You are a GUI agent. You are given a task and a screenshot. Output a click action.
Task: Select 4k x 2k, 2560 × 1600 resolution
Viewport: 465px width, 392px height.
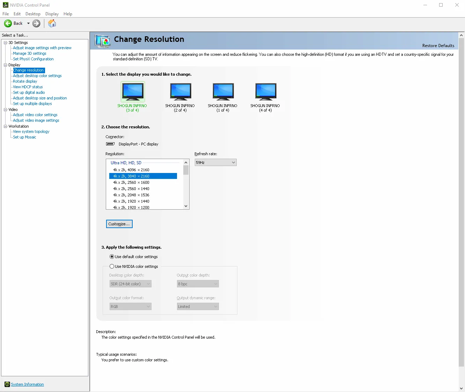(x=143, y=182)
